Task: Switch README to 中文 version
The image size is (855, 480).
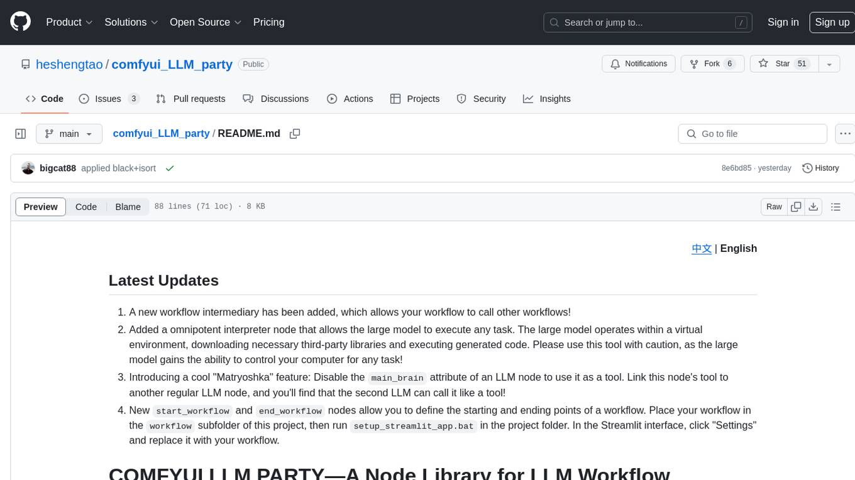Action: pyautogui.click(x=702, y=248)
